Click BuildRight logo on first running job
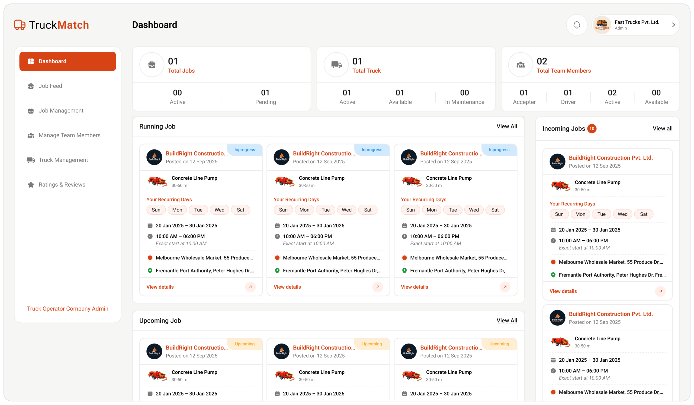This screenshot has height=405, width=694. [x=154, y=158]
